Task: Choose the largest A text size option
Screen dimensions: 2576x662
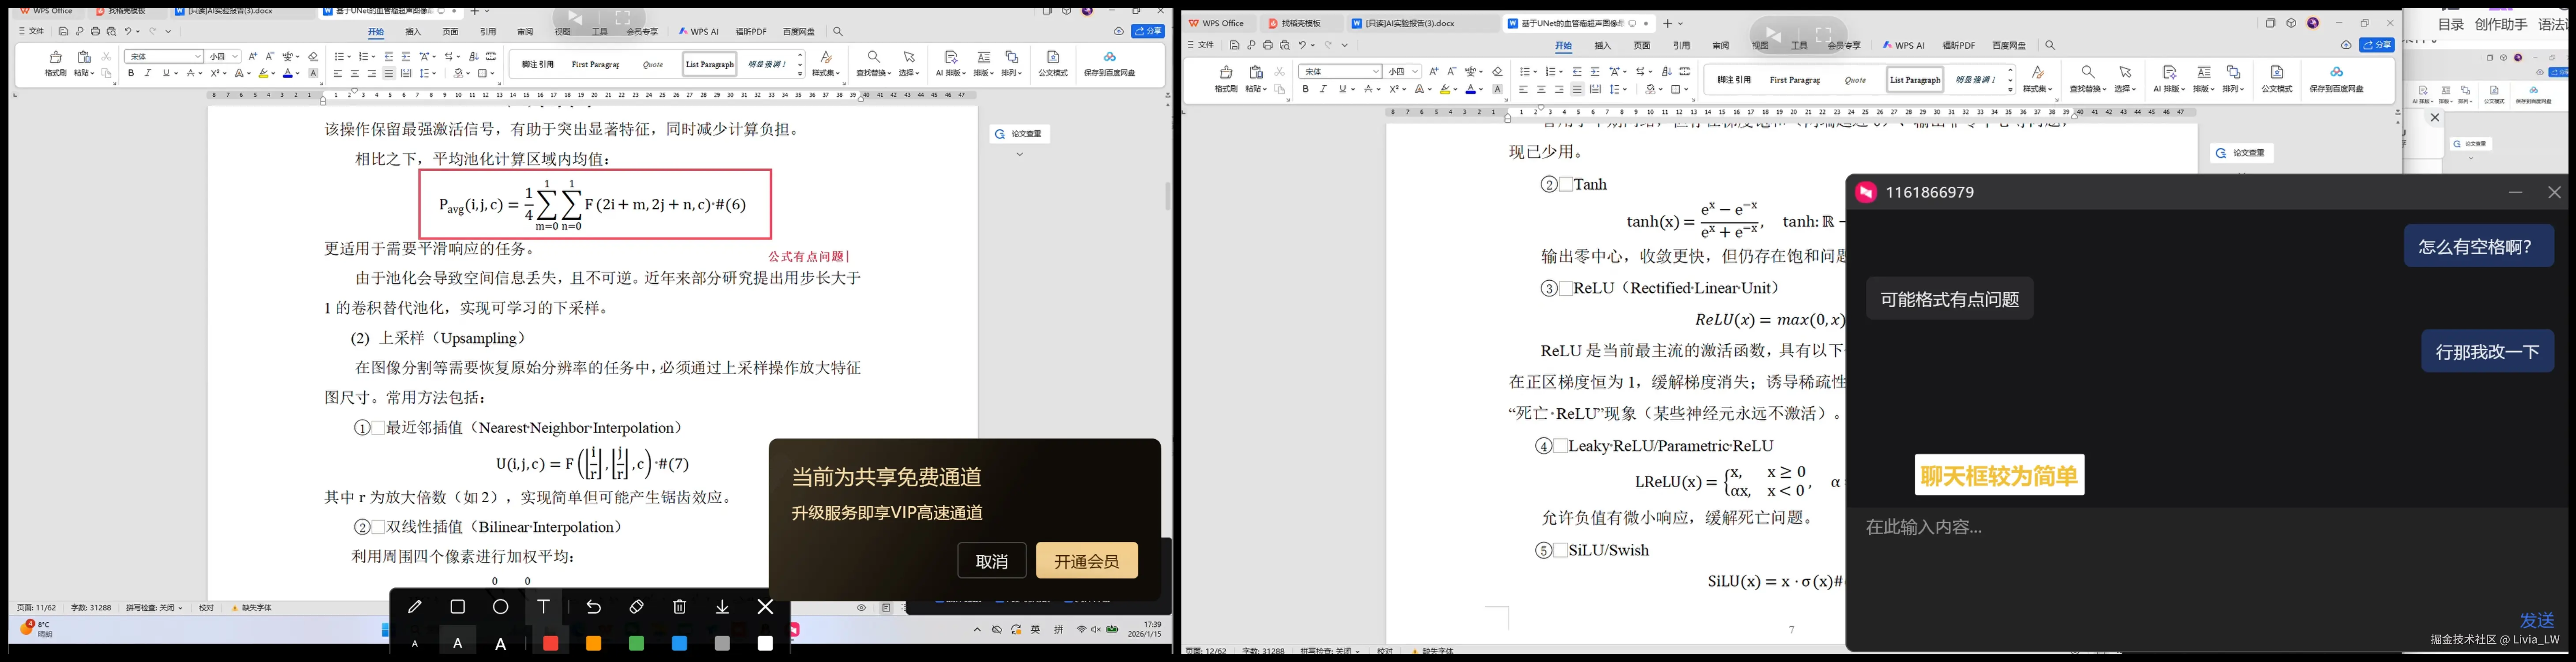Action: (x=501, y=644)
